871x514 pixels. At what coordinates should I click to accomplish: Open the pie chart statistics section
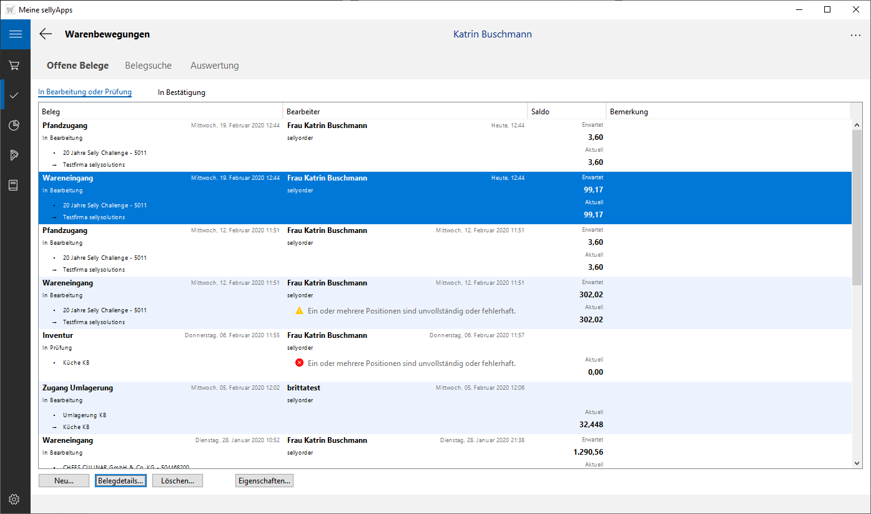[x=13, y=125]
